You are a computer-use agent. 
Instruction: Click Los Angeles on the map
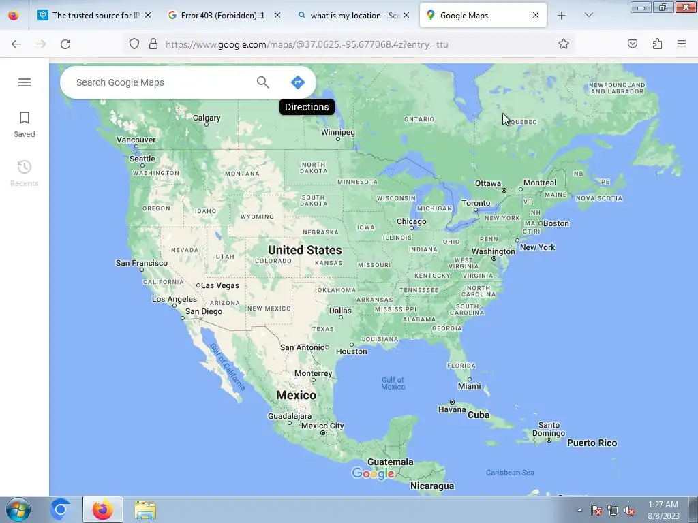pyautogui.click(x=174, y=299)
